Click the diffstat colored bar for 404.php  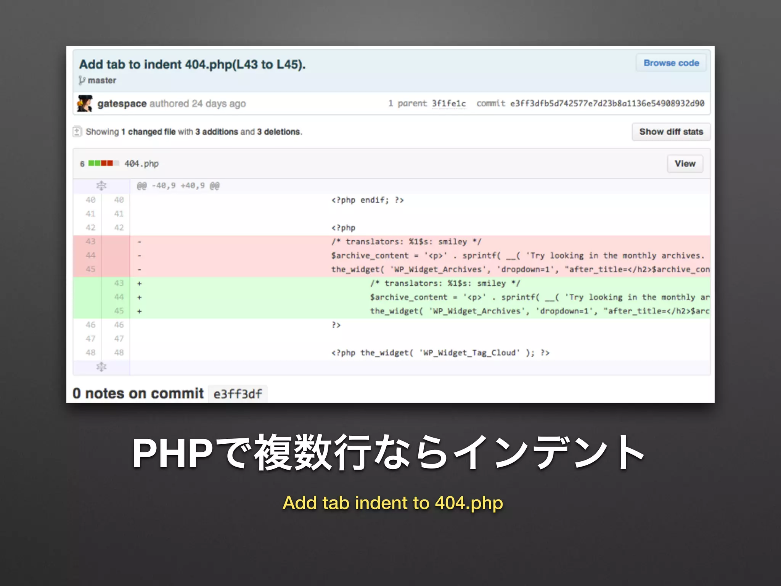pos(104,163)
